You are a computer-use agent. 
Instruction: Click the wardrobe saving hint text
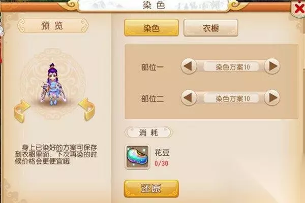(56, 154)
